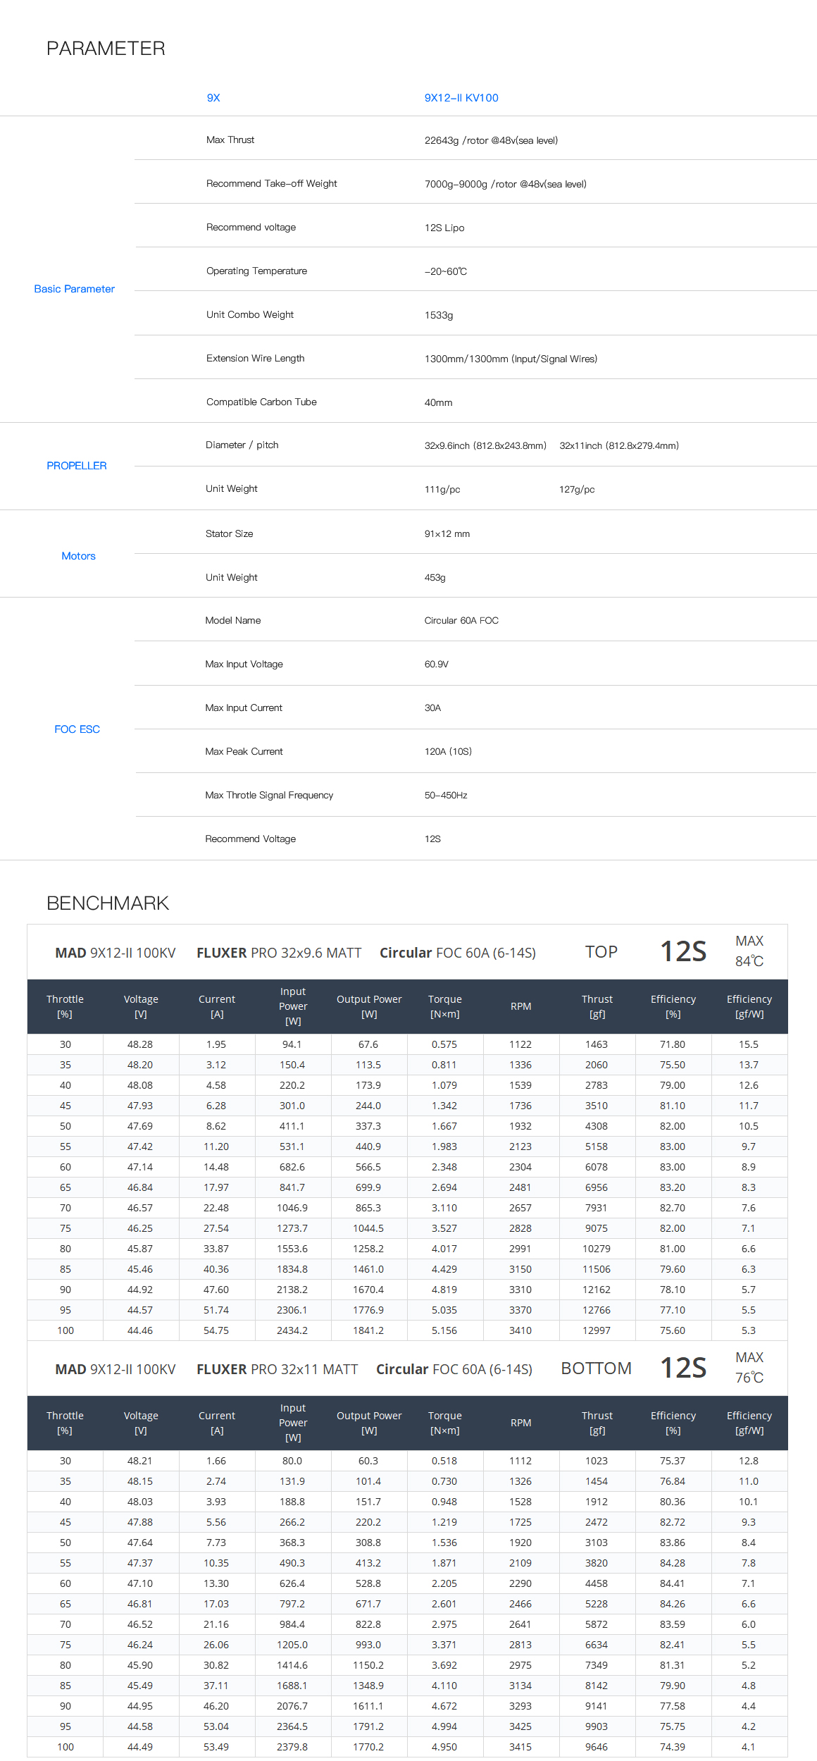Click the Circular 60A FOC model name
The width and height of the screenshot is (817, 1761).
461,621
